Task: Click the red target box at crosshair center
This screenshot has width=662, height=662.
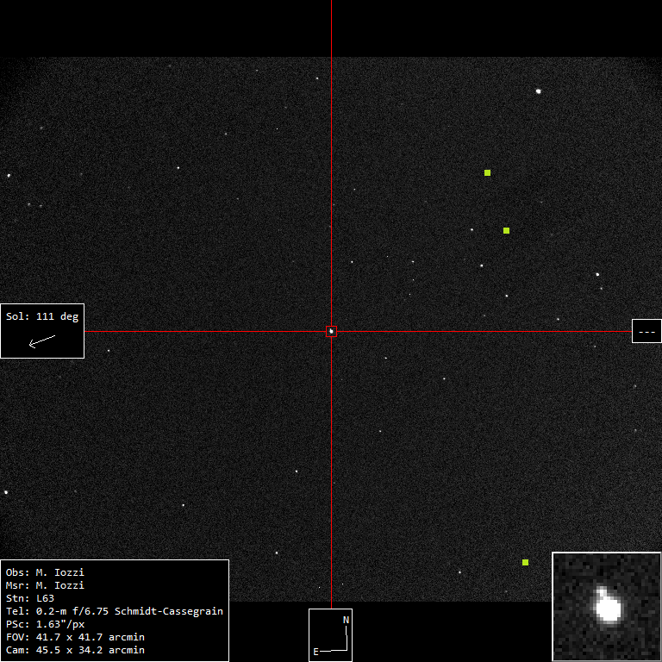Action: click(331, 331)
